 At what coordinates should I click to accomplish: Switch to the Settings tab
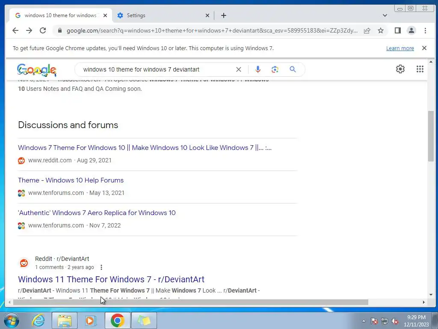click(x=162, y=15)
